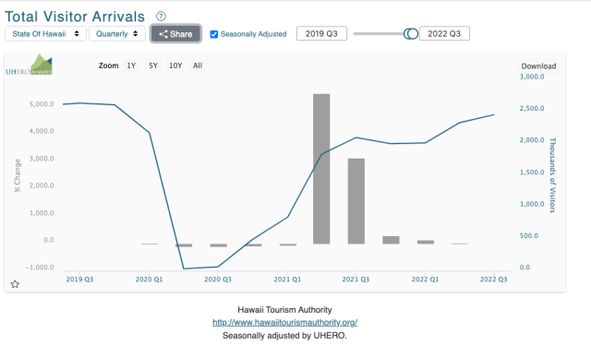Click the chart Download button
Viewport: 591px width, 345px height.
pyautogui.click(x=538, y=65)
